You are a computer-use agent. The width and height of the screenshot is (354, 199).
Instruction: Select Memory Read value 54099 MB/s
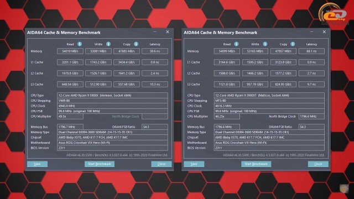227,51
